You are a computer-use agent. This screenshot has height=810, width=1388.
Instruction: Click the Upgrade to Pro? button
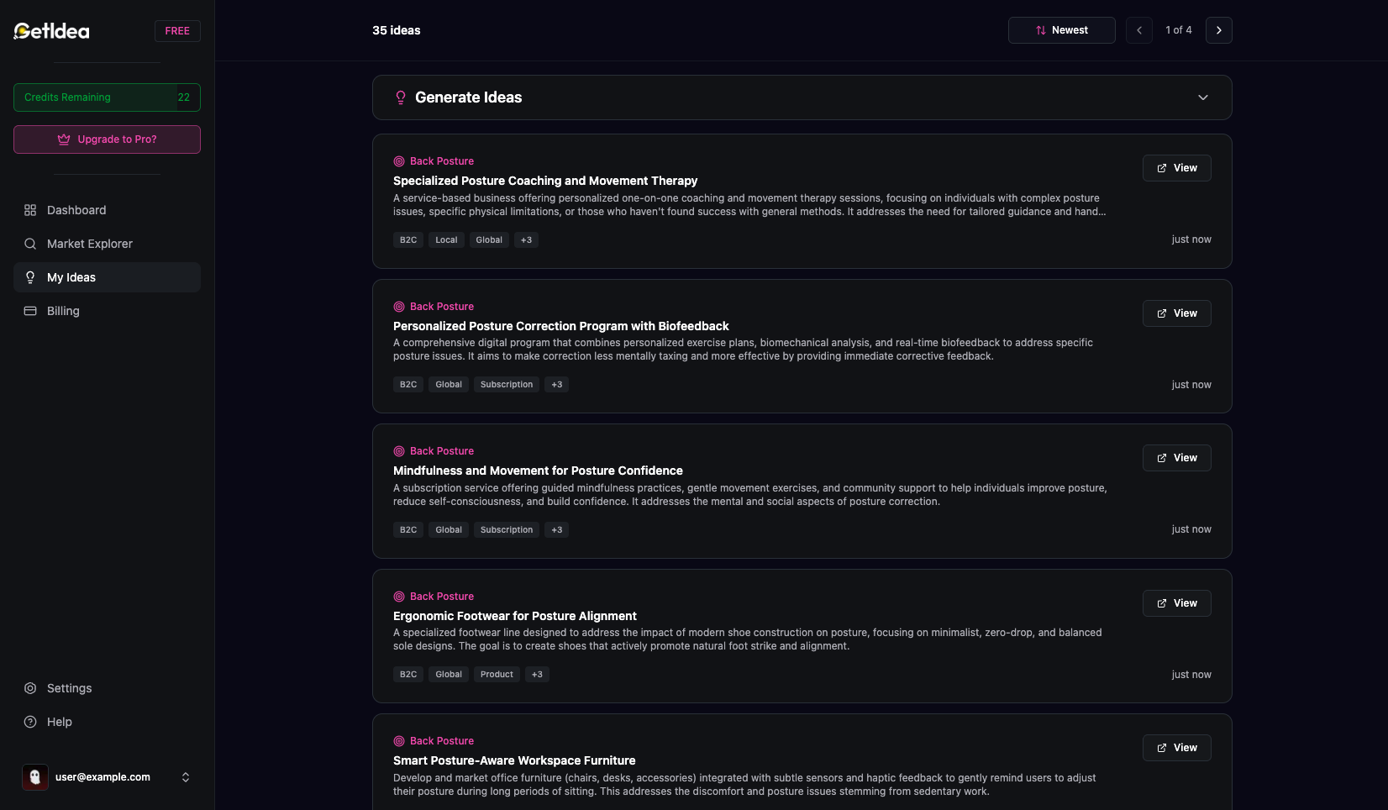107,139
